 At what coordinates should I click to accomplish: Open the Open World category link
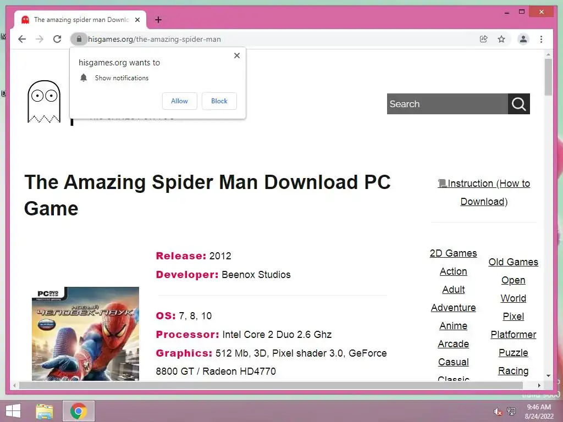[x=513, y=289]
